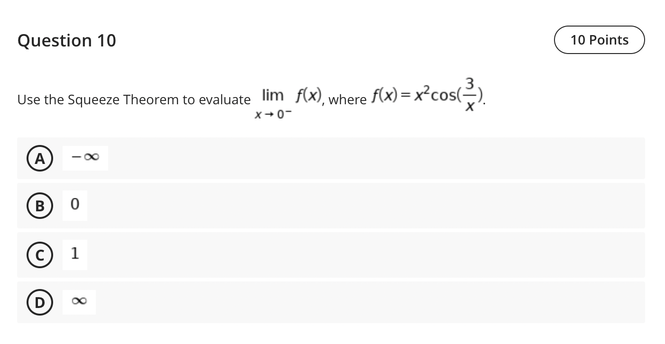The width and height of the screenshot is (665, 344).
Task: Choose the answer 0
Action: [74, 204]
